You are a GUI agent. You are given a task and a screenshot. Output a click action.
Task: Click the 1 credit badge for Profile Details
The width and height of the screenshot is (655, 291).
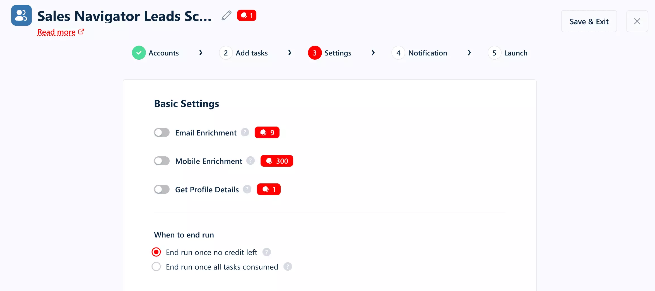click(x=269, y=189)
